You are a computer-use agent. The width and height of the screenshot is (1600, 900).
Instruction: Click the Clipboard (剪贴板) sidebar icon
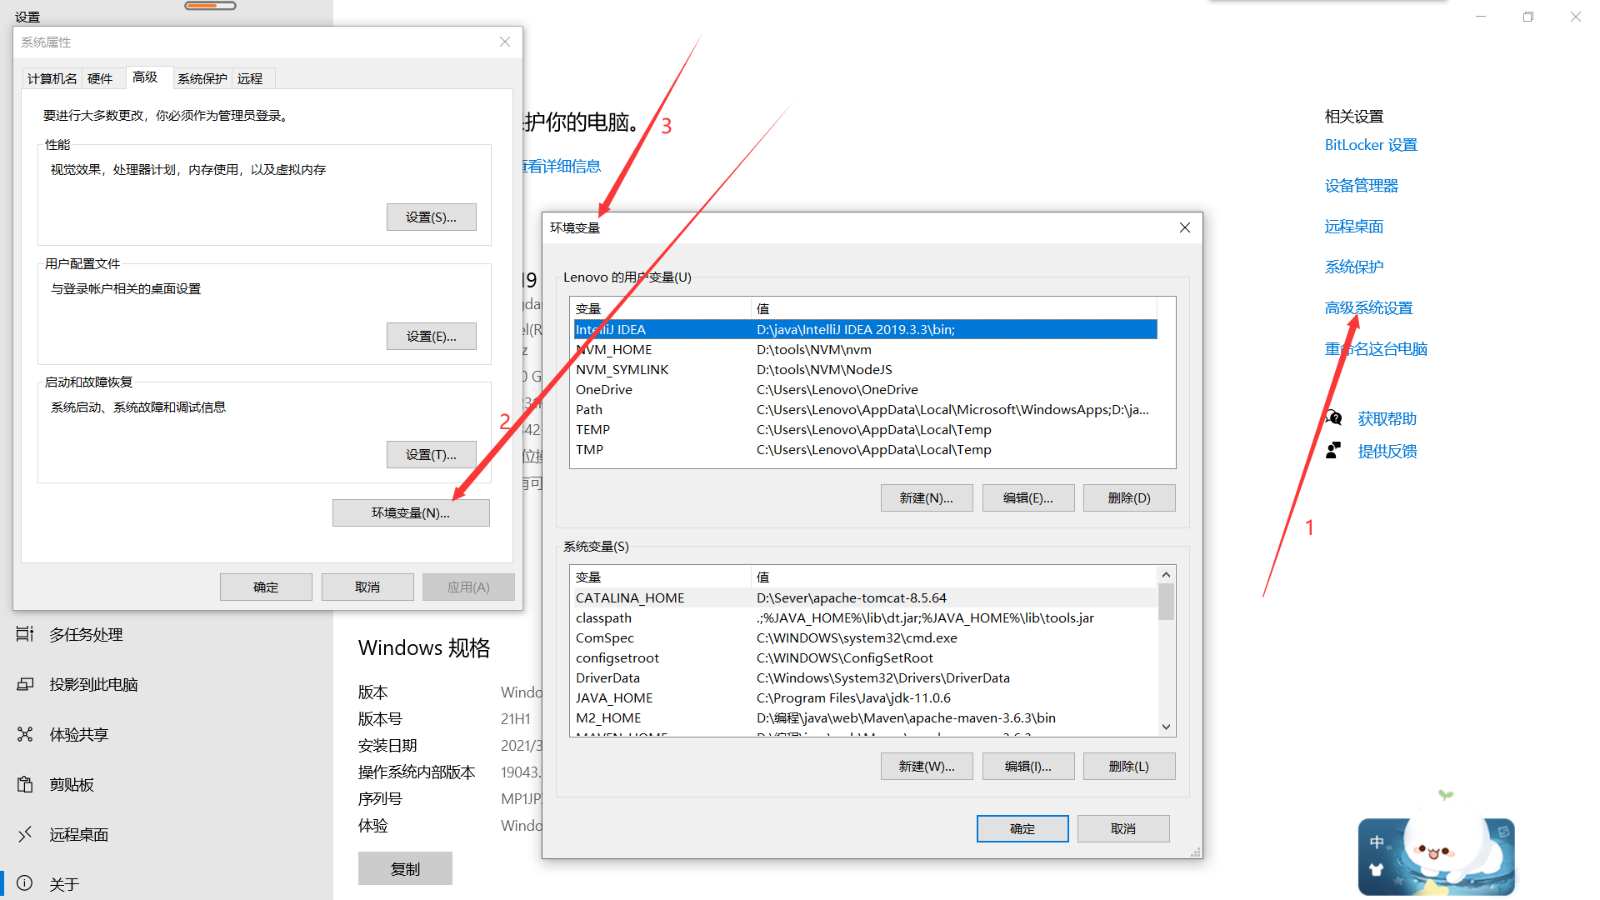pos(25,784)
